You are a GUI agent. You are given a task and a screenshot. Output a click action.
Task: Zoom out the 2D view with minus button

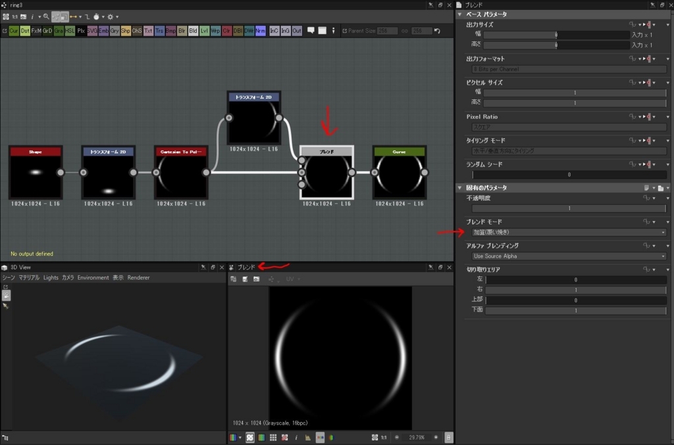tap(397, 438)
